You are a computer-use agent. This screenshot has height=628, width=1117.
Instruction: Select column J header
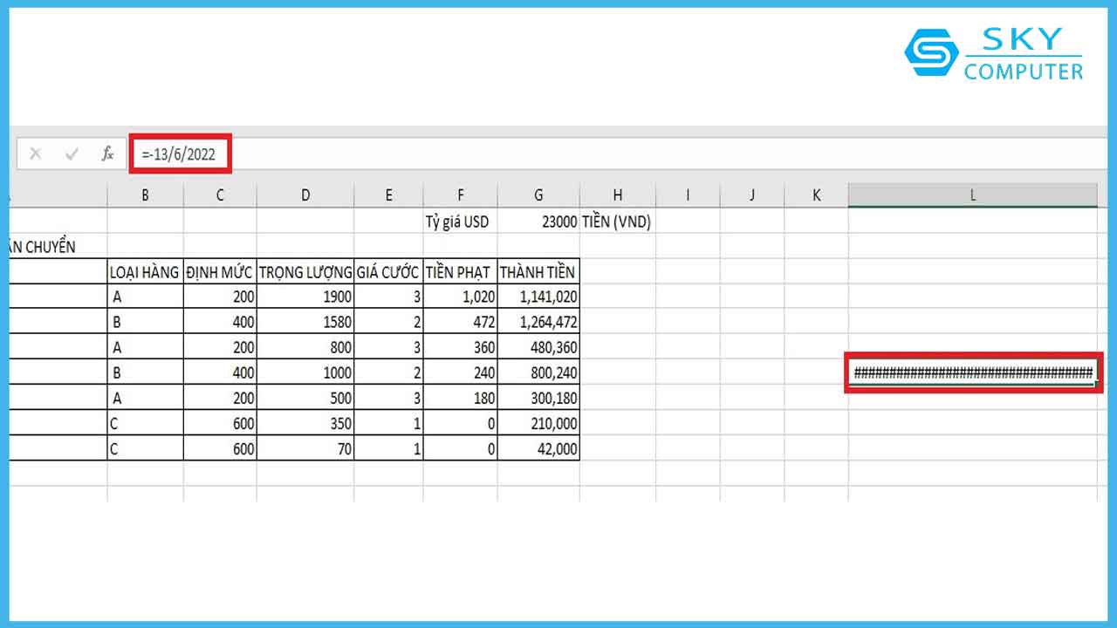(751, 195)
